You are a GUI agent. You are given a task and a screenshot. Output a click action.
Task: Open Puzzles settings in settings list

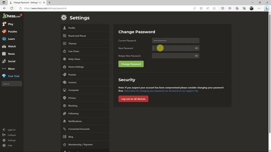(85, 75)
